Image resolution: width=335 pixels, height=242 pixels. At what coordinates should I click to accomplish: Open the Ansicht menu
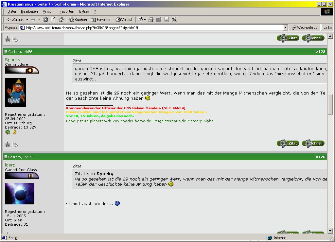48,11
